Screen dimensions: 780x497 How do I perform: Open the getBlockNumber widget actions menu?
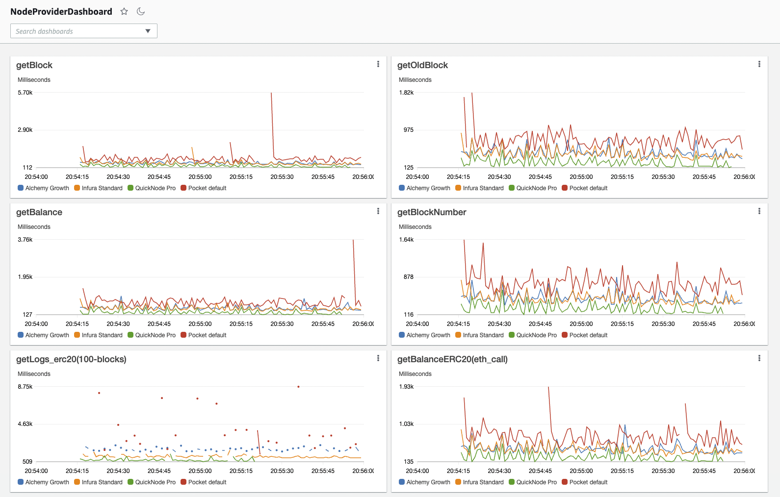tap(759, 211)
